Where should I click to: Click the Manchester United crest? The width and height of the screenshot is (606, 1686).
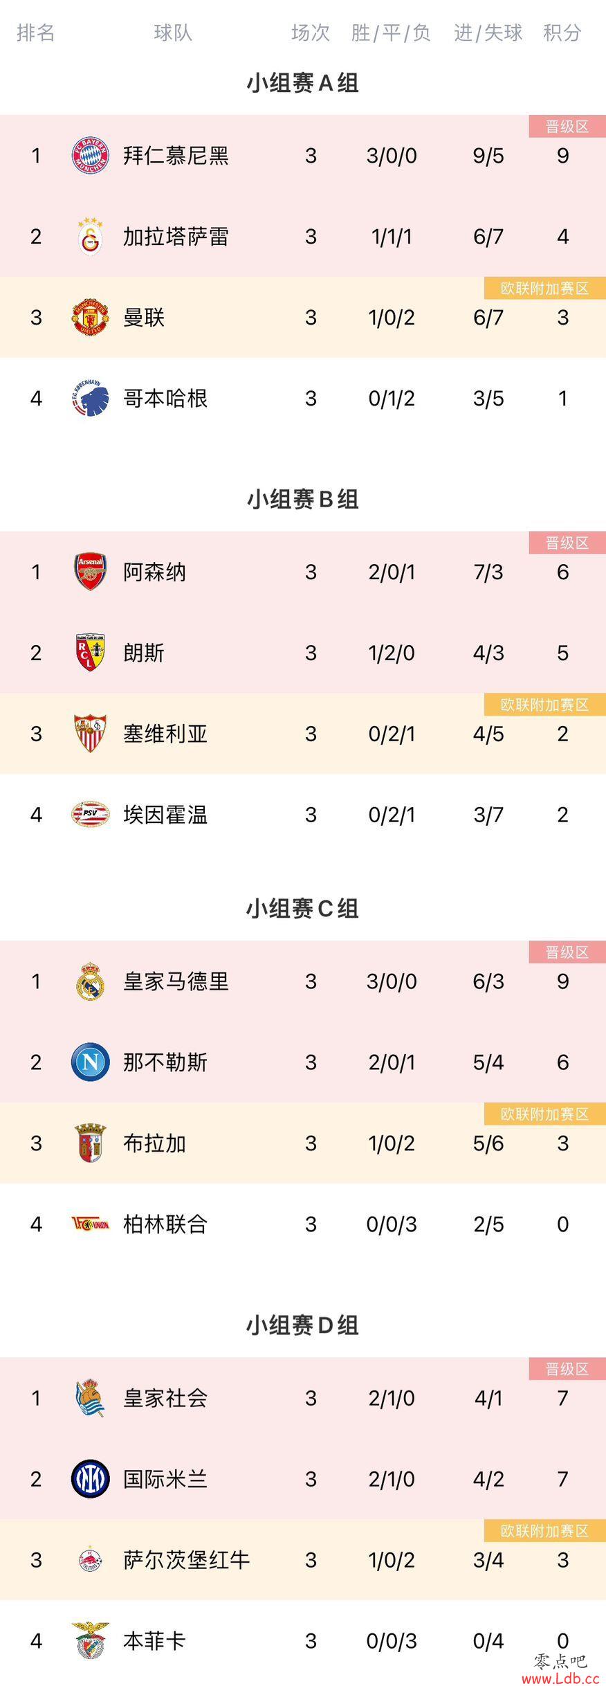pos(91,317)
